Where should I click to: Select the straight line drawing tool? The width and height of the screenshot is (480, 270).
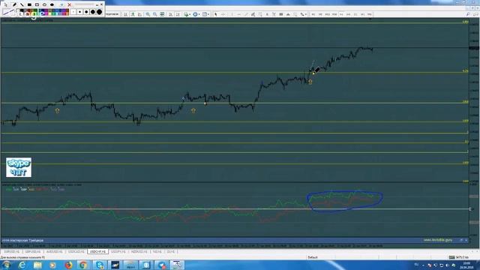click(22, 5)
